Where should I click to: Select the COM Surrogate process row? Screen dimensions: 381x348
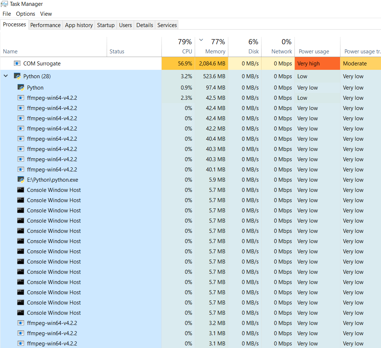[x=191, y=64]
